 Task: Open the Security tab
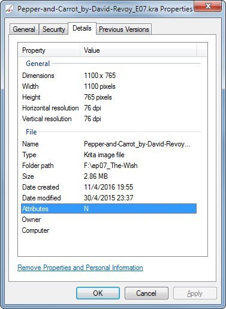click(x=54, y=29)
